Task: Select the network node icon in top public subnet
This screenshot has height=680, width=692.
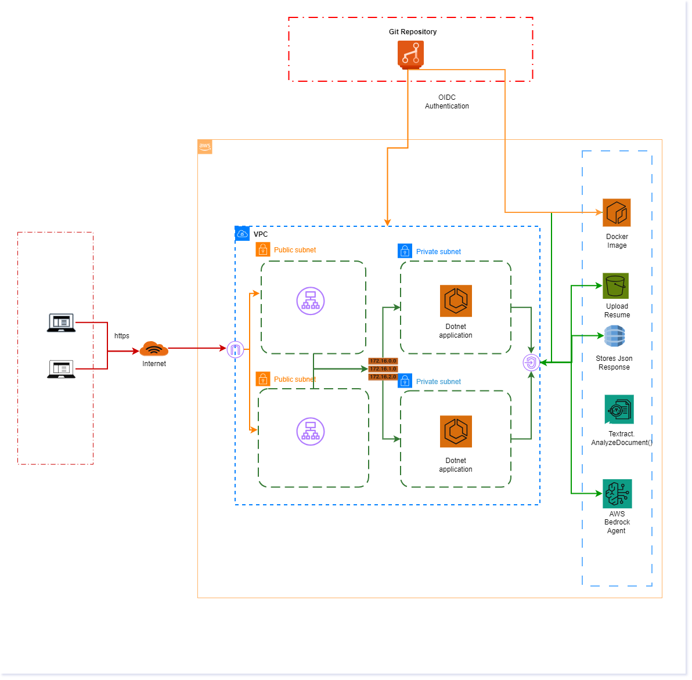Action: click(x=311, y=301)
